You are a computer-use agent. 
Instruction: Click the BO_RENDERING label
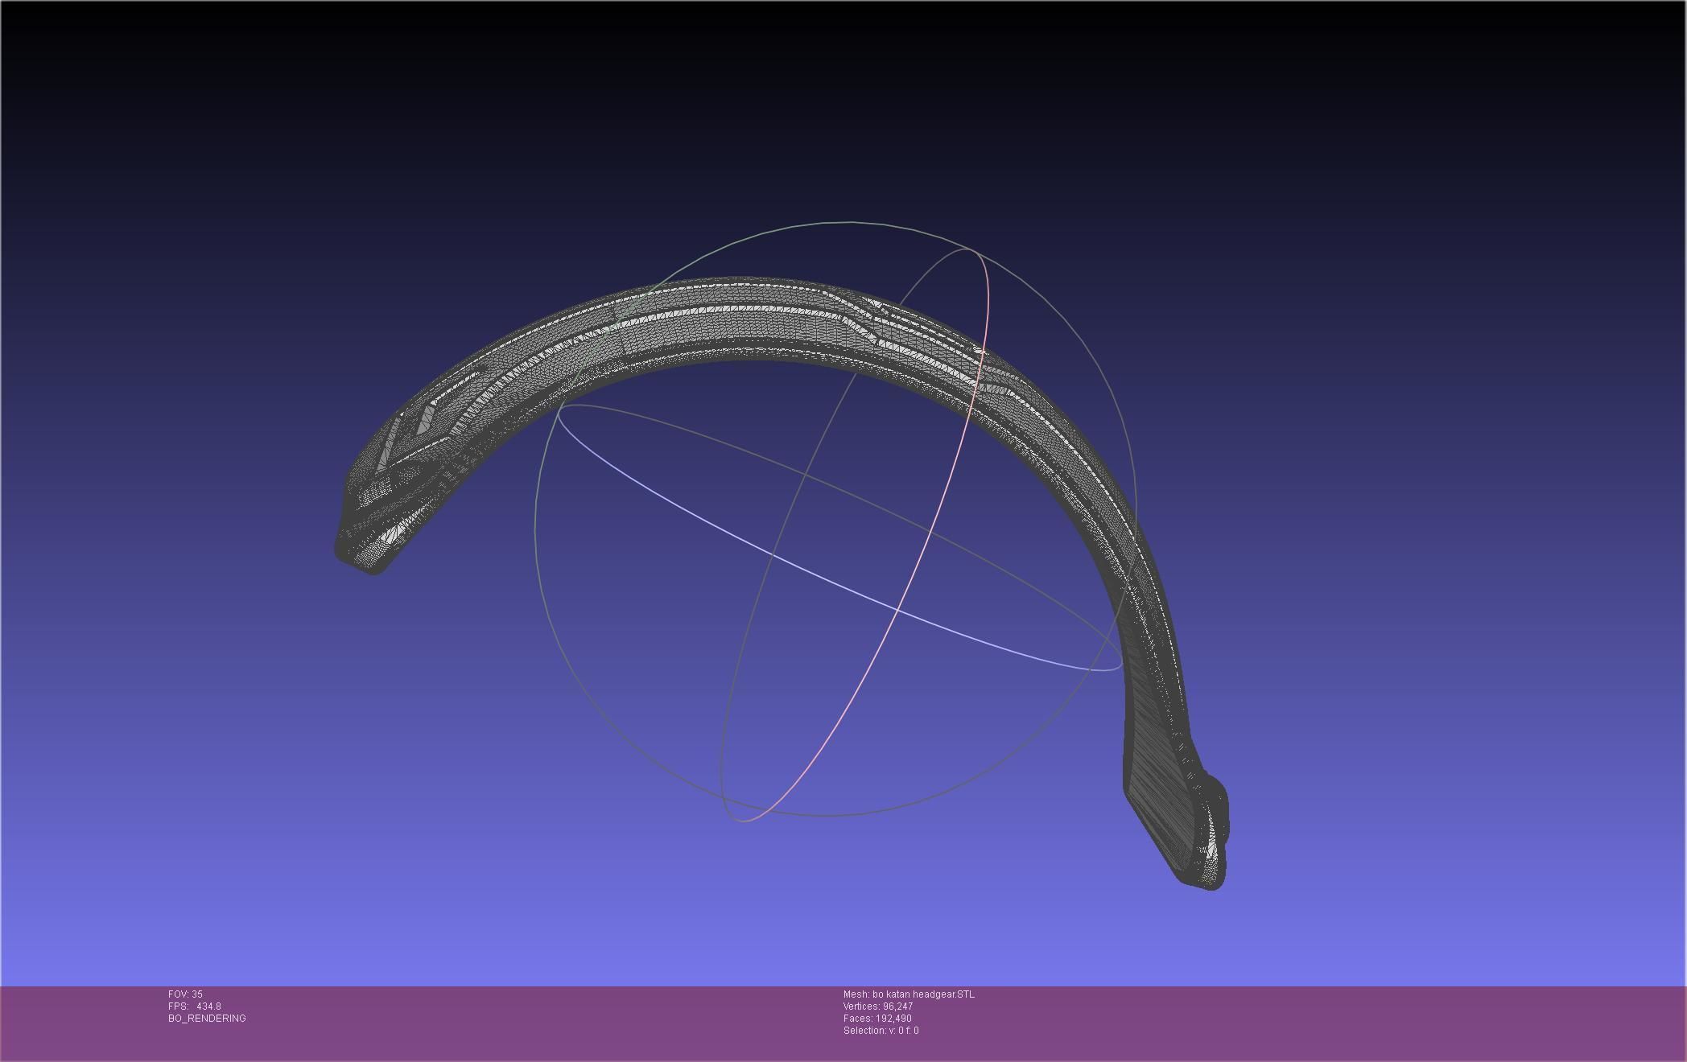[x=207, y=1019]
